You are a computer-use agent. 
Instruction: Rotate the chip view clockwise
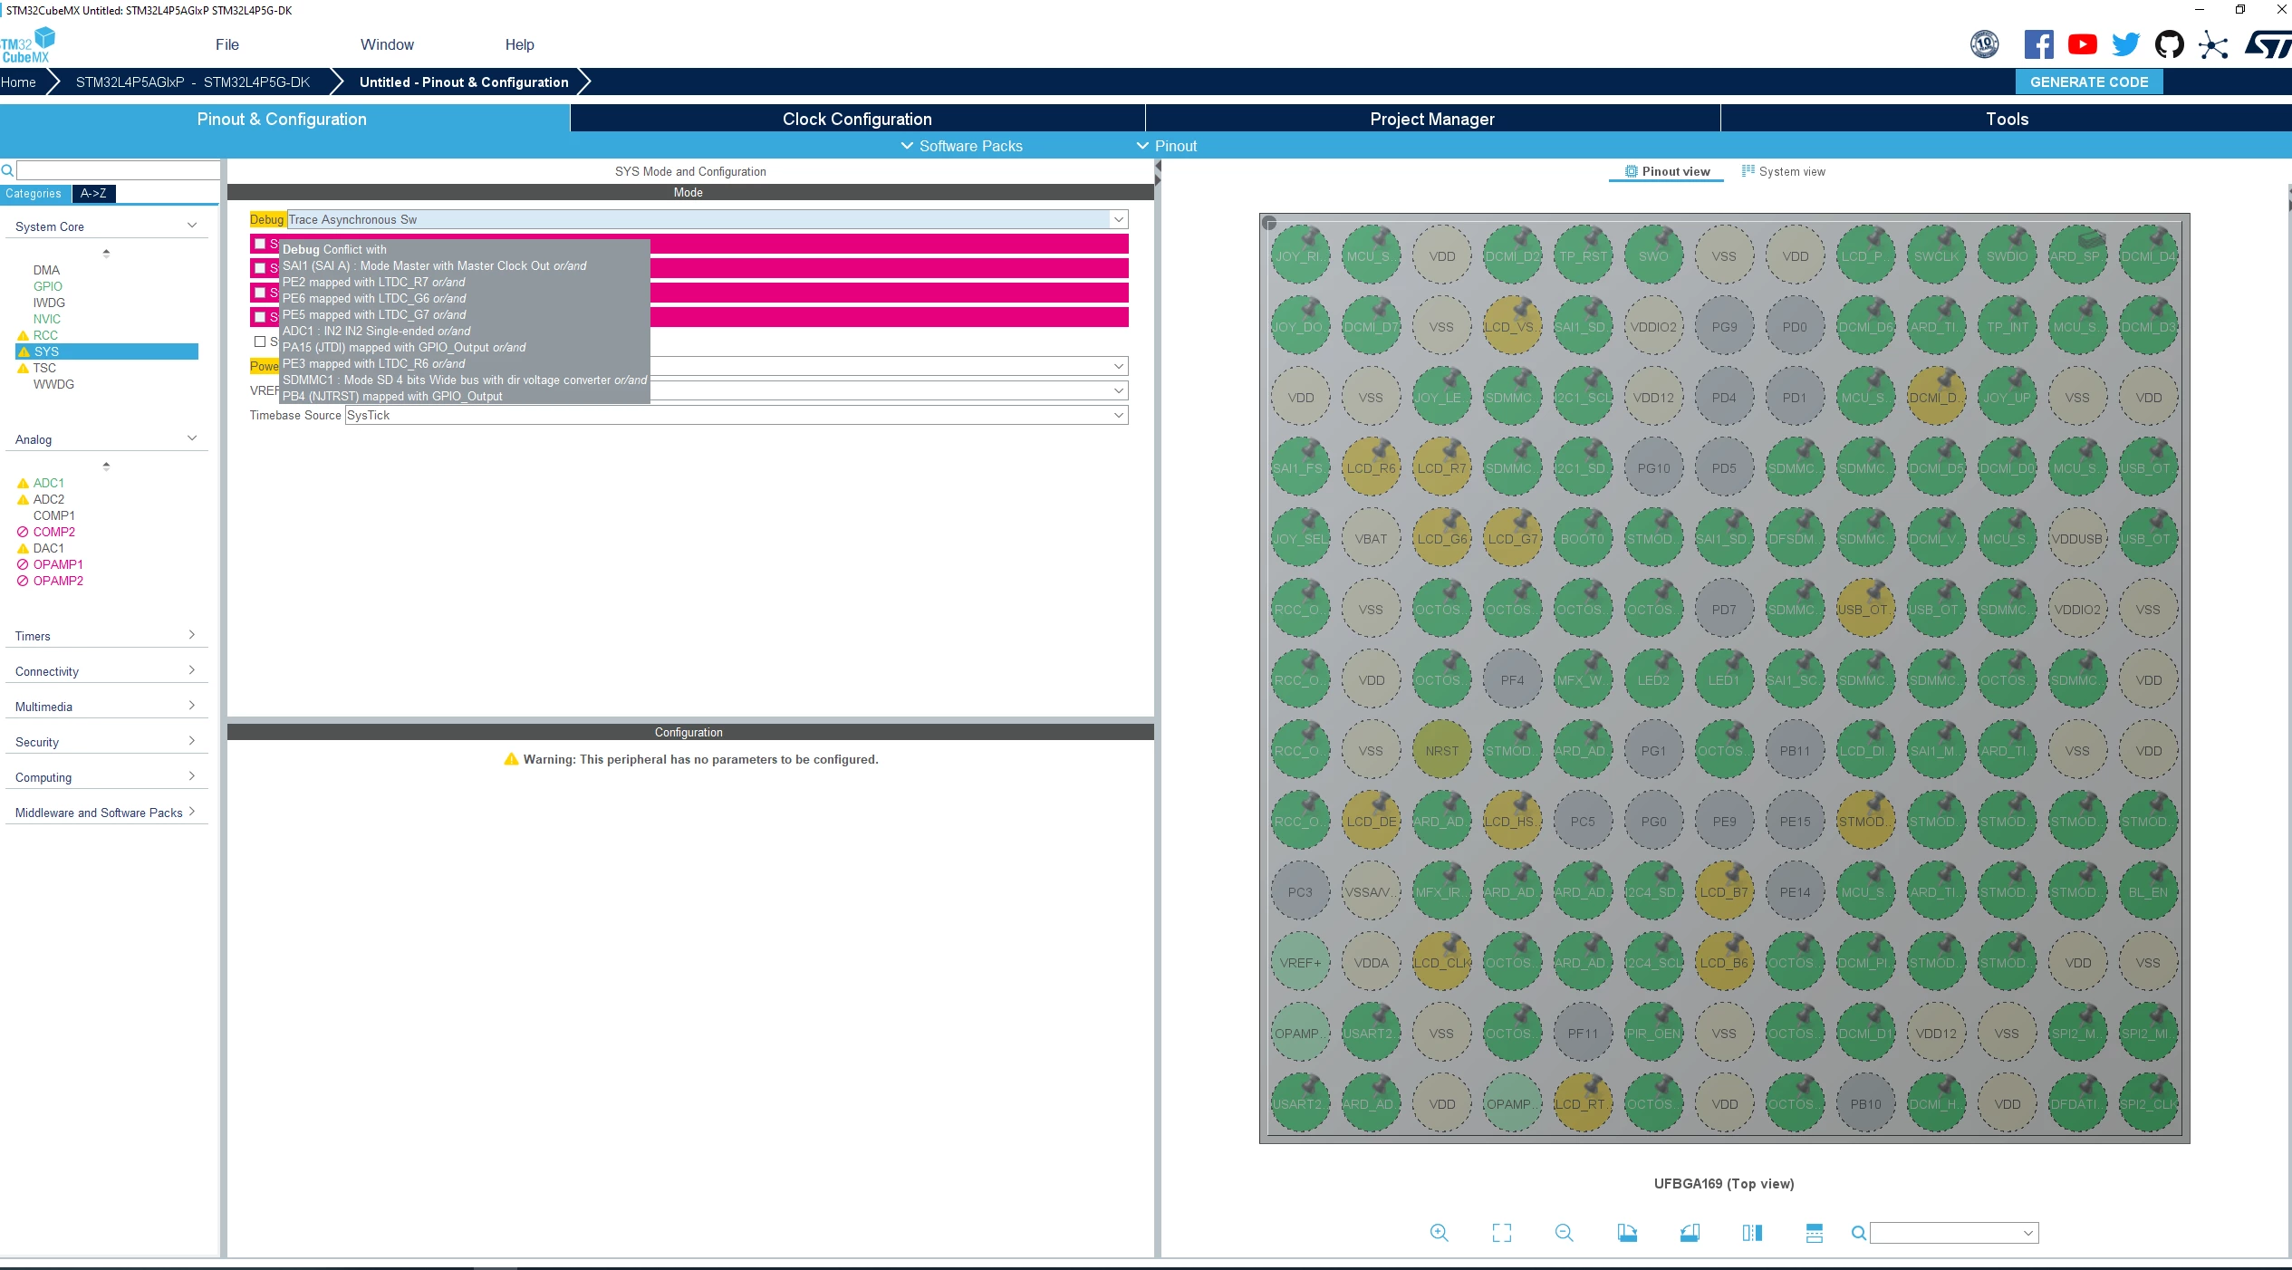pyautogui.click(x=1627, y=1232)
